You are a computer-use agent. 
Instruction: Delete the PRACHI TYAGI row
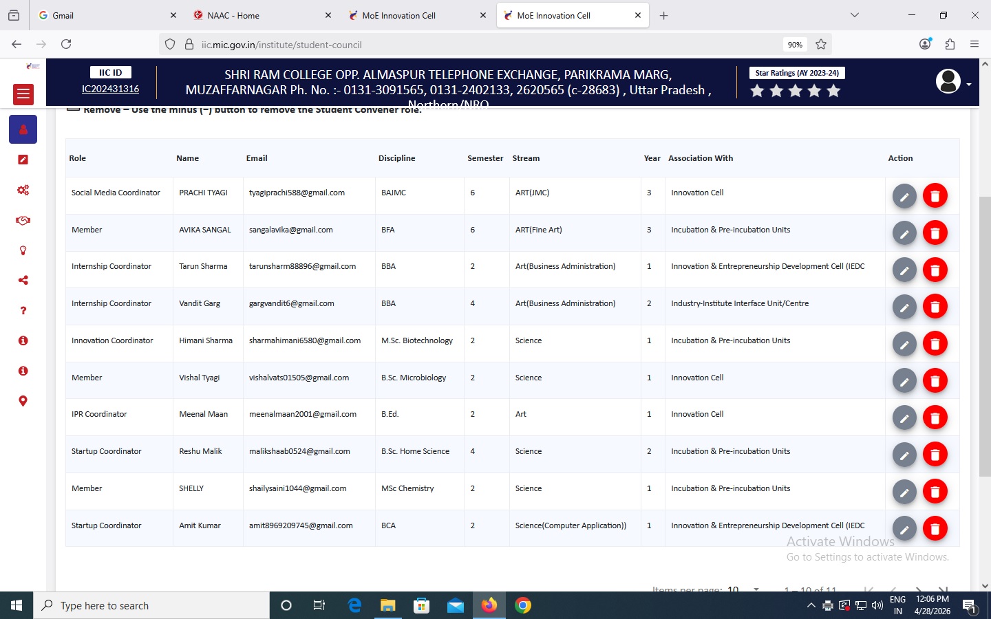coord(935,196)
